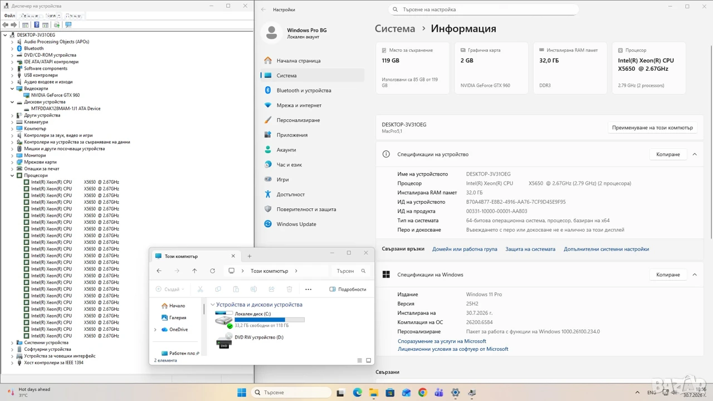Click the File Explorer search box

[351, 271]
